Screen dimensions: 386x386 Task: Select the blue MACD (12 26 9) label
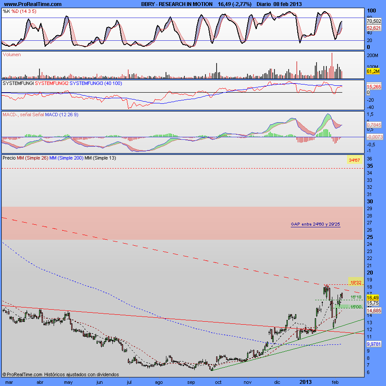[62, 115]
